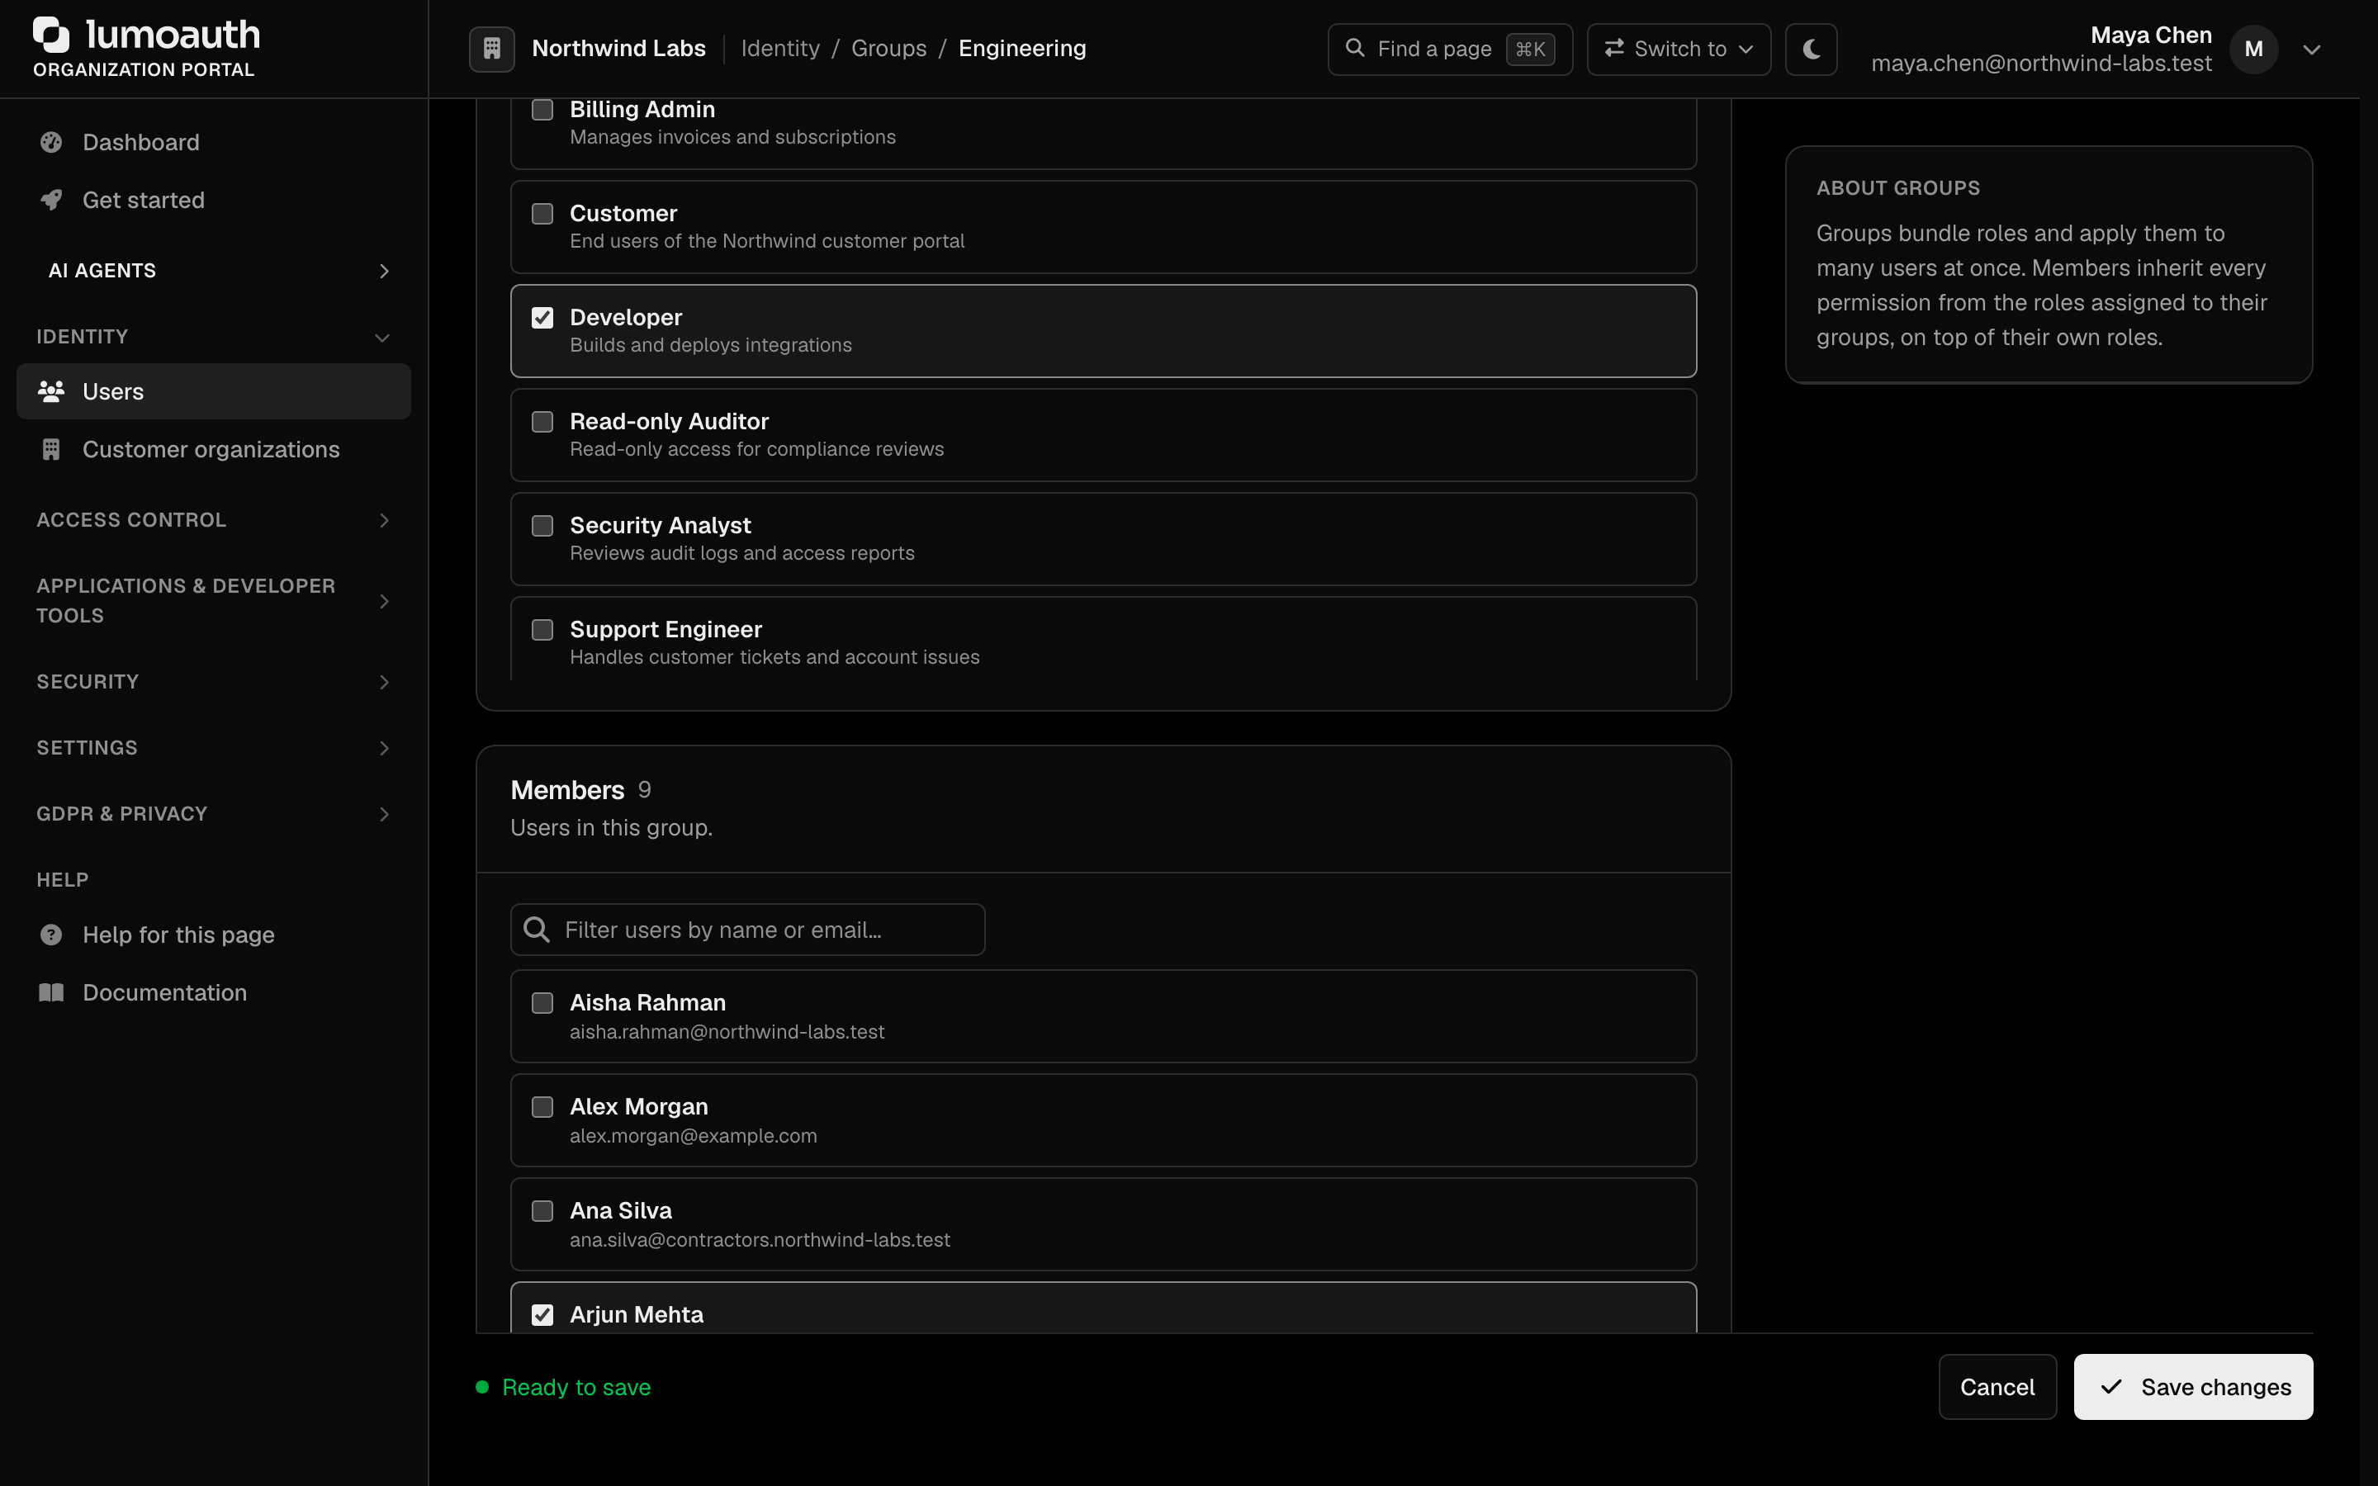Uncheck the Developer role checkbox
The width and height of the screenshot is (2378, 1486).
coord(542,319)
